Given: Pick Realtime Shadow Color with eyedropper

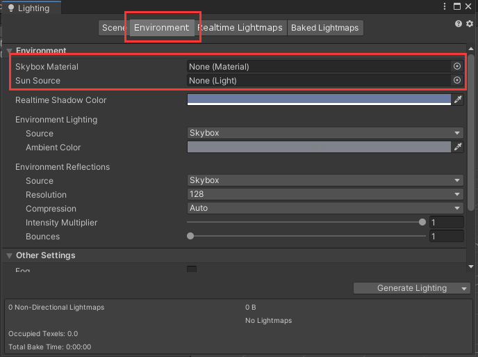Looking at the screenshot, I should click(458, 100).
